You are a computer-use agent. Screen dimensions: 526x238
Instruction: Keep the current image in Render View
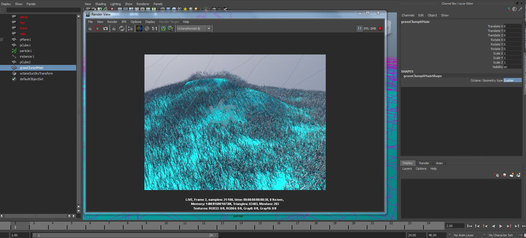(163, 29)
